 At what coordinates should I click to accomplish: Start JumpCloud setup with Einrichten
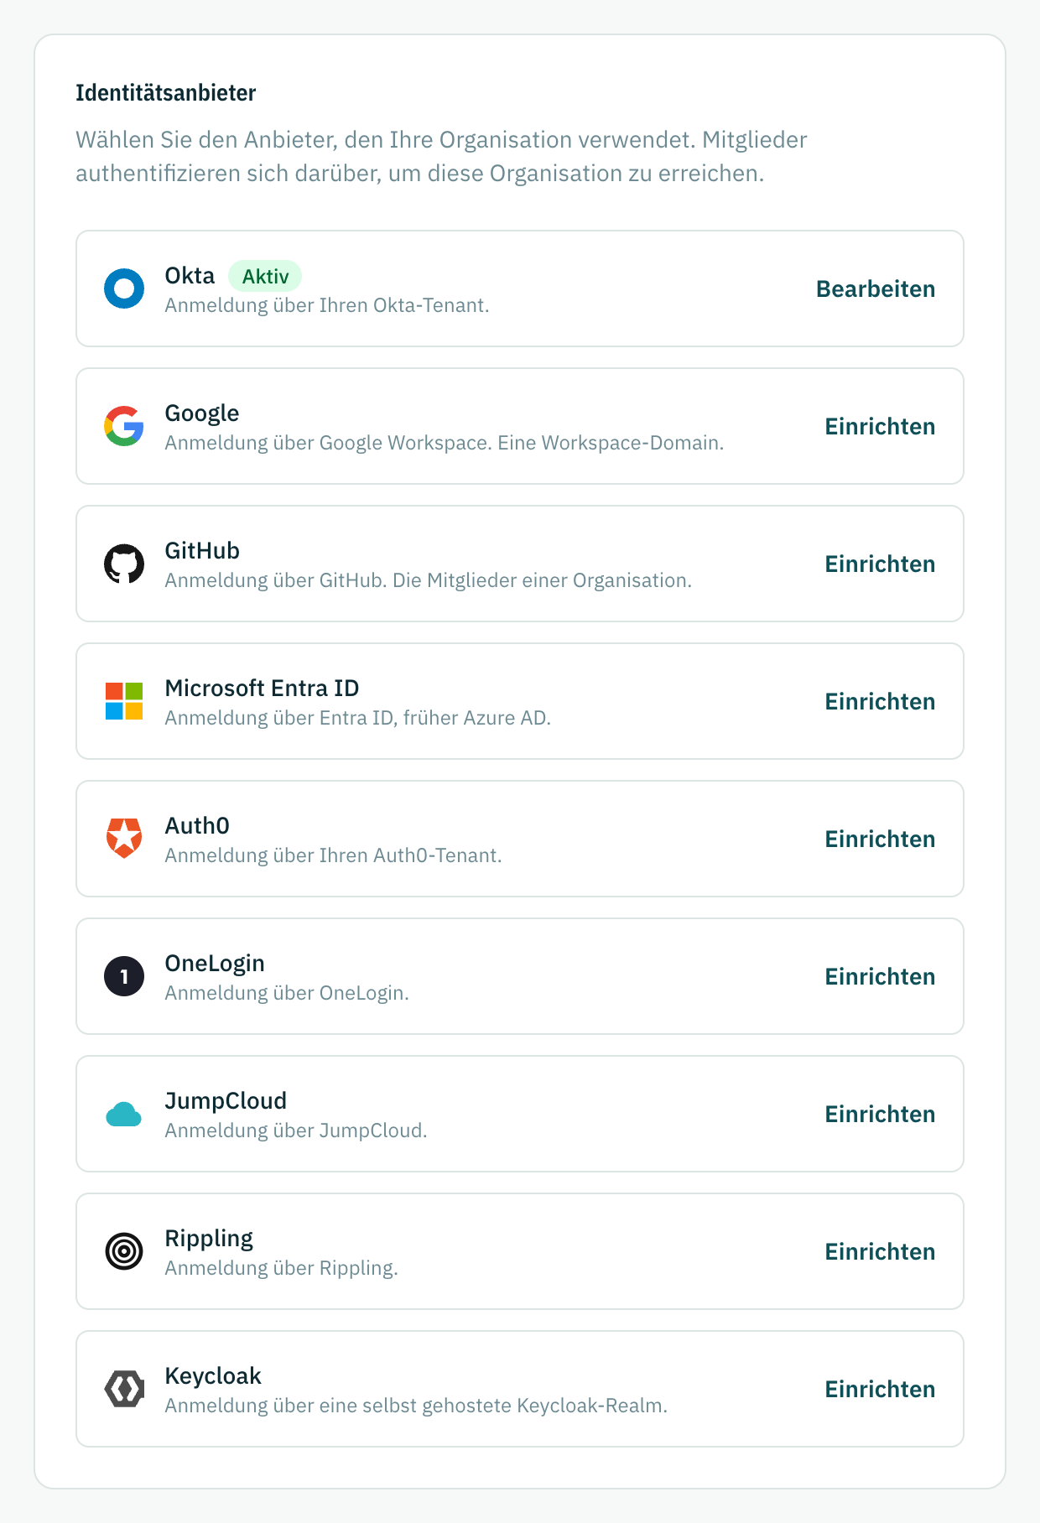point(880,1114)
